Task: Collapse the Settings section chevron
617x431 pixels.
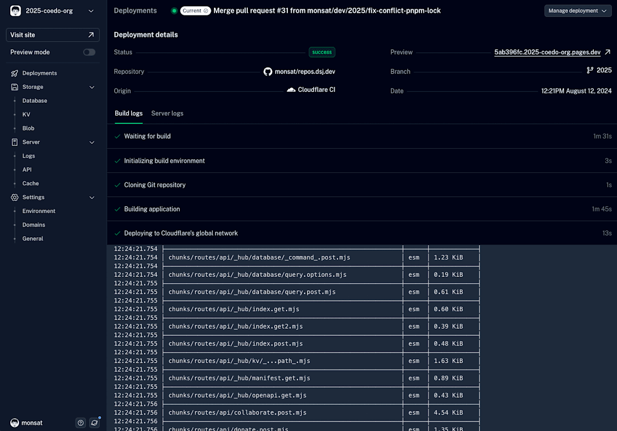Action: [x=92, y=197]
